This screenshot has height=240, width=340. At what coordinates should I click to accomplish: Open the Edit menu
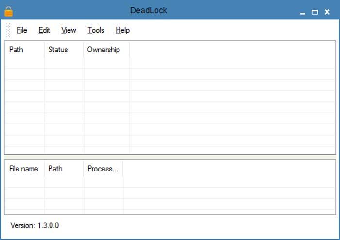[44, 30]
